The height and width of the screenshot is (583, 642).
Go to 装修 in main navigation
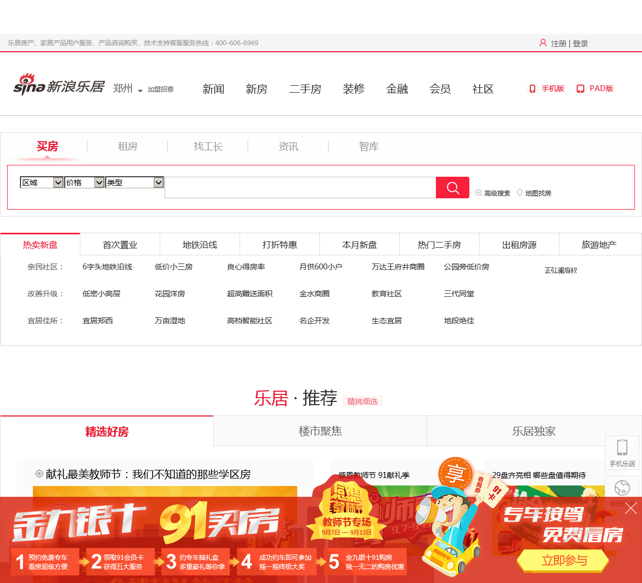pyautogui.click(x=354, y=89)
